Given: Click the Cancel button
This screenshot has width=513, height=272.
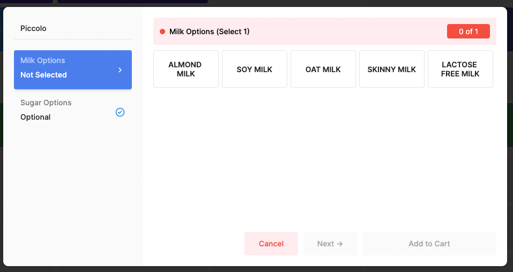Looking at the screenshot, I should [271, 244].
